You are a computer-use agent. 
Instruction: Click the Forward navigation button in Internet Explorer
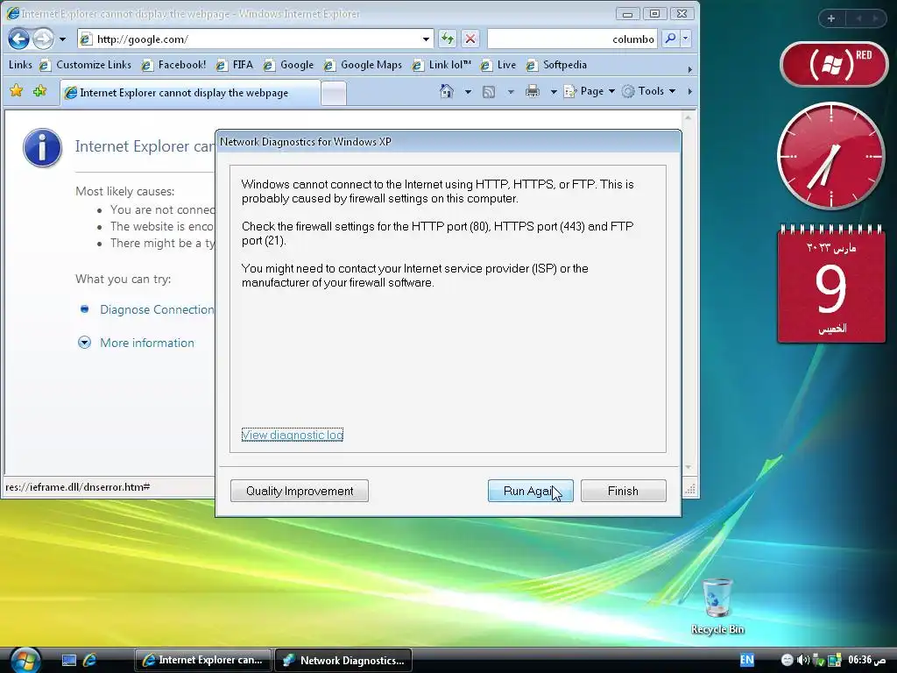click(x=43, y=39)
